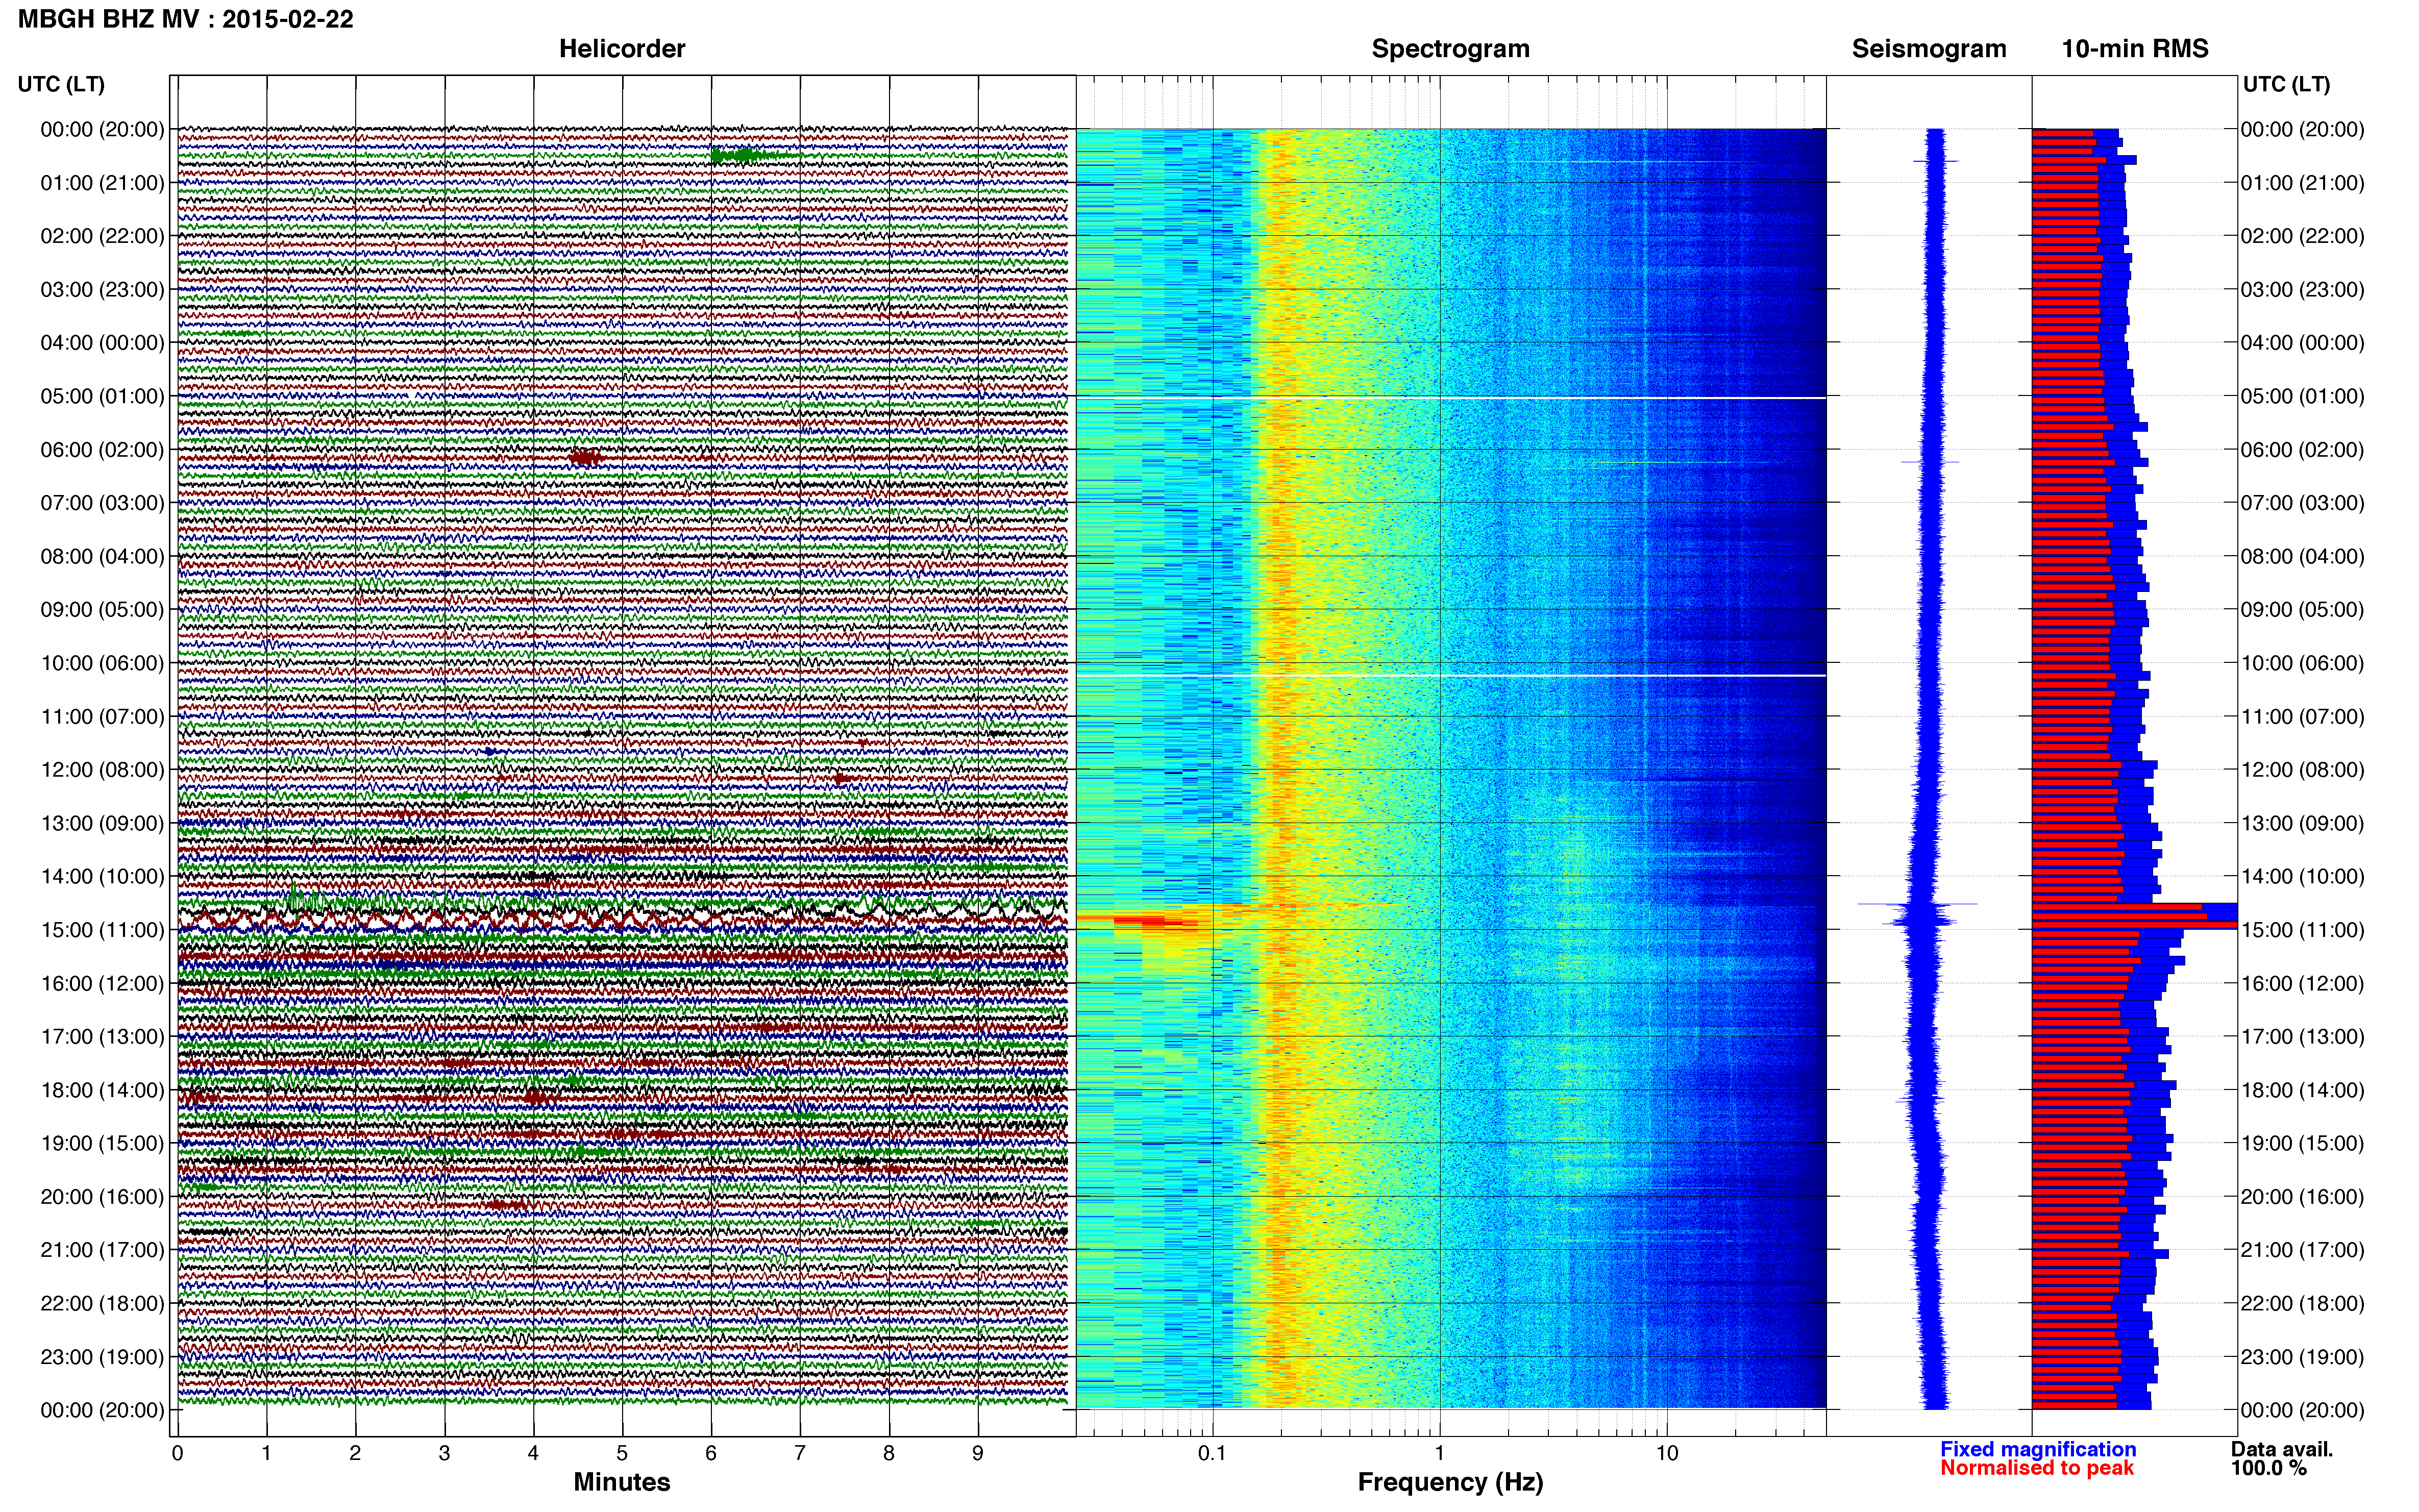This screenshot has width=2419, height=1512.
Task: Click the dark red event burst near 06:00 helicorder
Action: pos(587,457)
